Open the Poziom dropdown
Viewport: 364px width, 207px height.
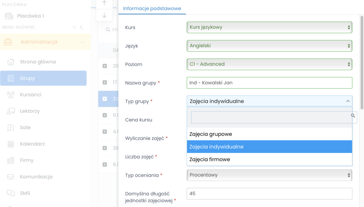coord(269,64)
